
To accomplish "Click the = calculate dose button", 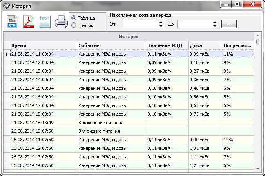I will pyautogui.click(x=229, y=24).
